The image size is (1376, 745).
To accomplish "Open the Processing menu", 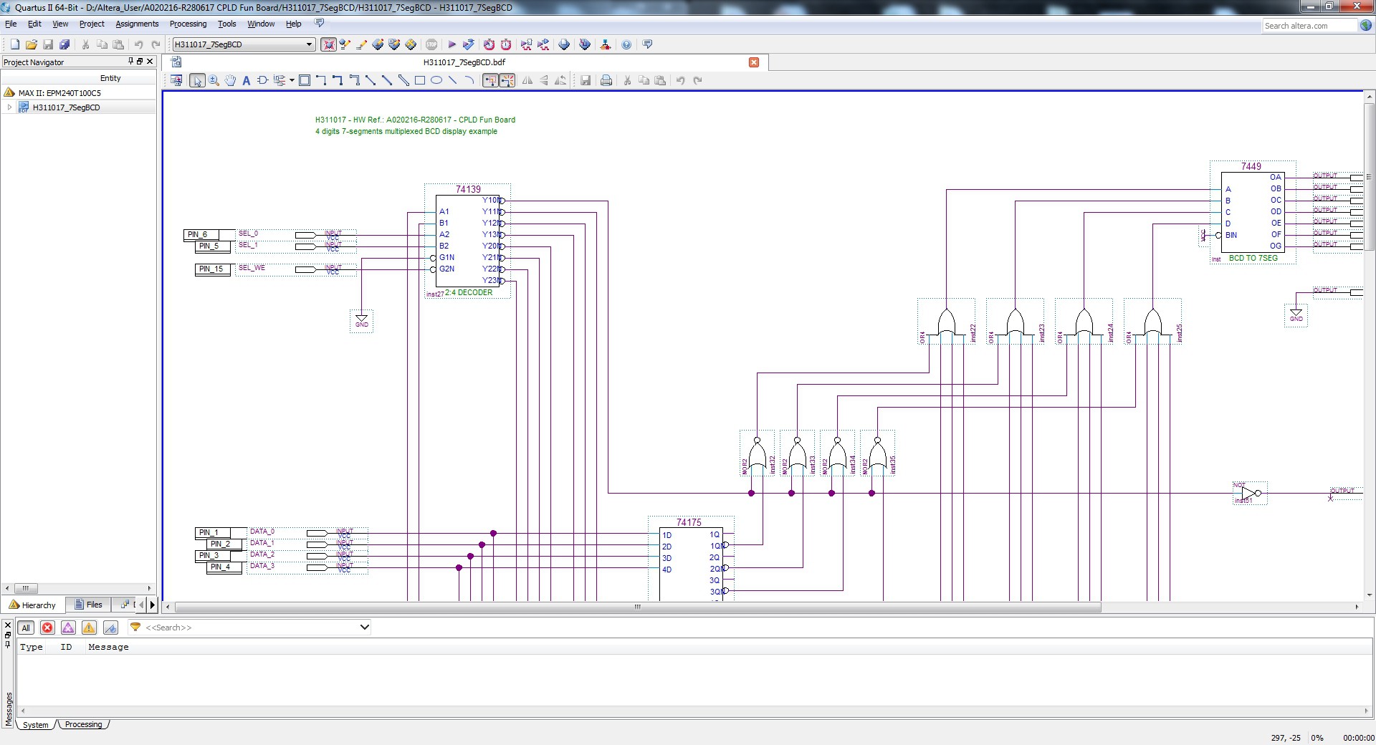I will click(x=188, y=24).
